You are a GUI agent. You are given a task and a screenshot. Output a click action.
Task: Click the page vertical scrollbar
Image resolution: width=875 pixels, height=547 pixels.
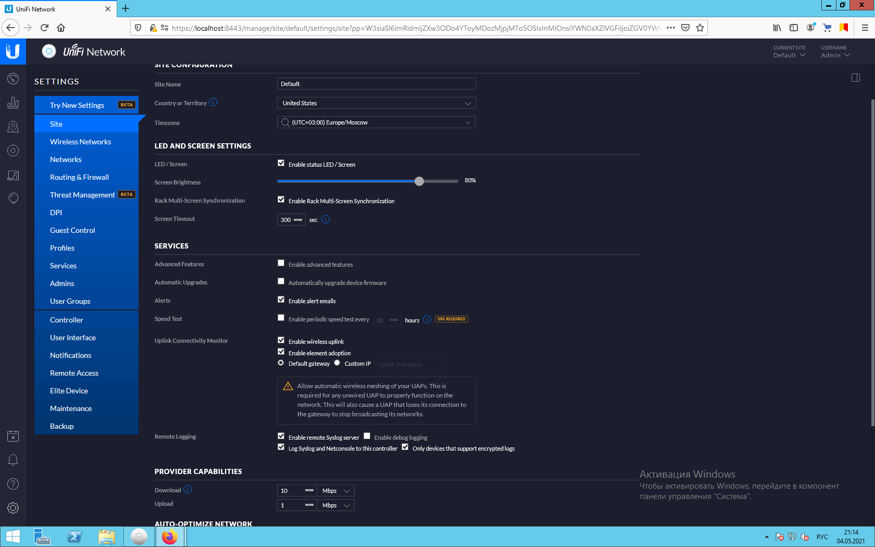pyautogui.click(x=872, y=262)
